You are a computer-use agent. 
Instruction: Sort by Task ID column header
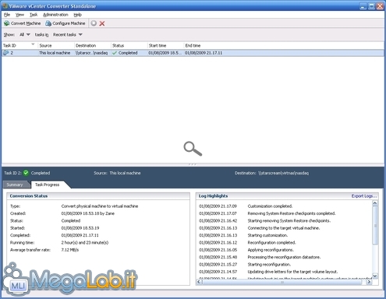19,45
